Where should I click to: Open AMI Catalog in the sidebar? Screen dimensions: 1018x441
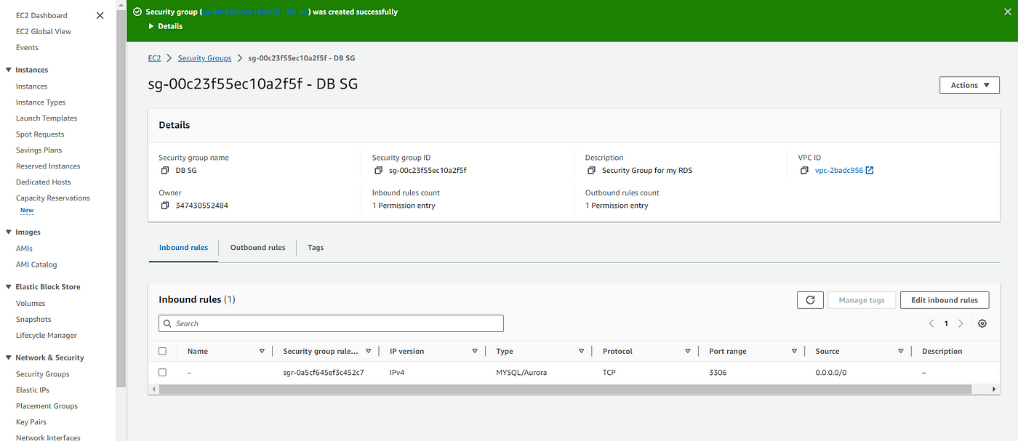coord(36,264)
